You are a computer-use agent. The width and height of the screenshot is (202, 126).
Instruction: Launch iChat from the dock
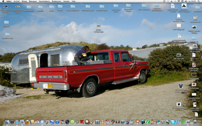[x=42, y=122]
